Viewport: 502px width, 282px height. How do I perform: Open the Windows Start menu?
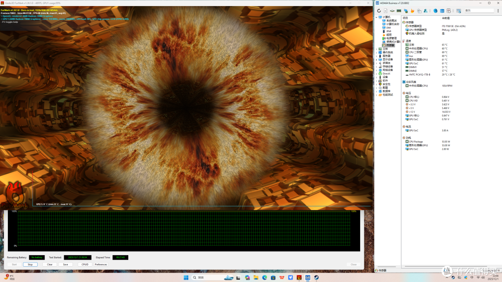[x=186, y=277]
